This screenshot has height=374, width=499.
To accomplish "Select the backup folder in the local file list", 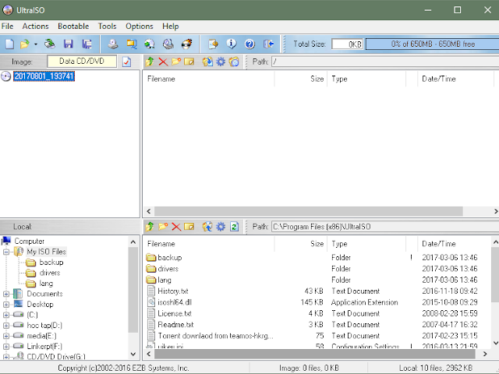I will tap(170, 258).
